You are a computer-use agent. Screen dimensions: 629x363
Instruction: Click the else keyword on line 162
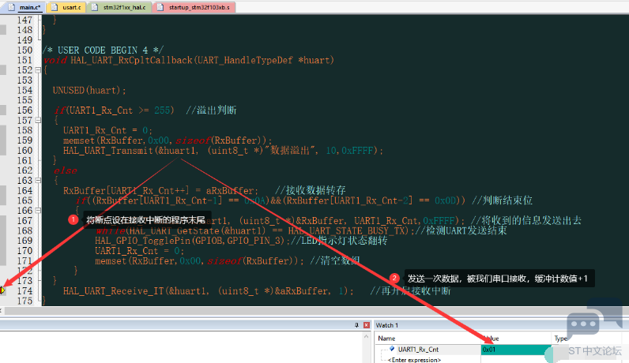coord(66,170)
